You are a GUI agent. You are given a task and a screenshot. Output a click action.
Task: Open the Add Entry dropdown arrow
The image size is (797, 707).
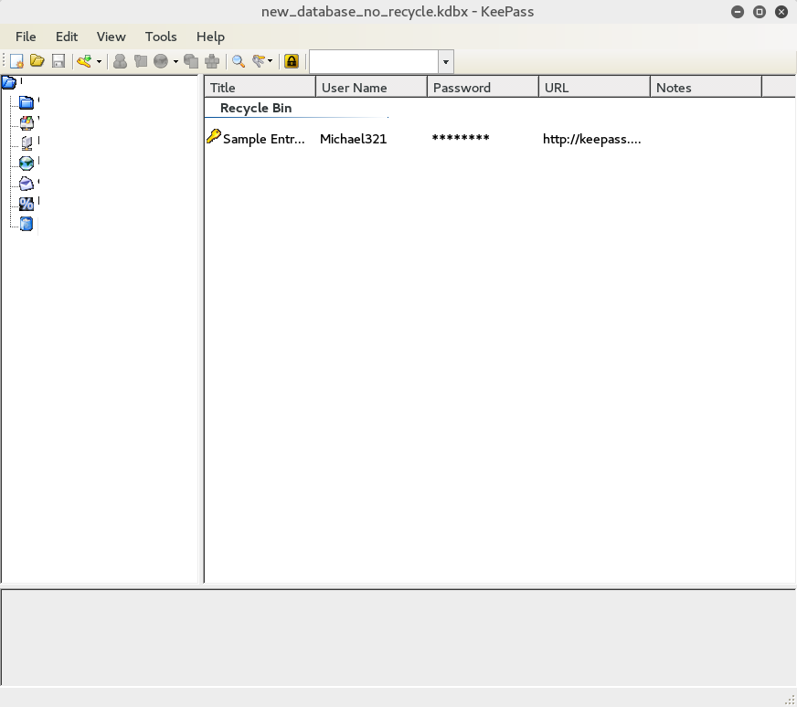99,62
